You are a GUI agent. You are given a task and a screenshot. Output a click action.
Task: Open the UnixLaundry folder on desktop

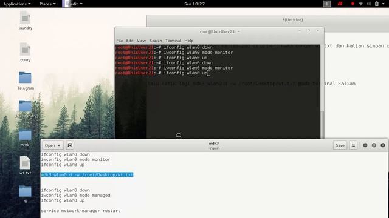tap(25, 109)
